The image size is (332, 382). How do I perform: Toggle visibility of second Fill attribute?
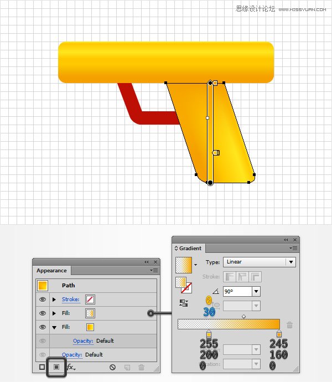(x=43, y=327)
